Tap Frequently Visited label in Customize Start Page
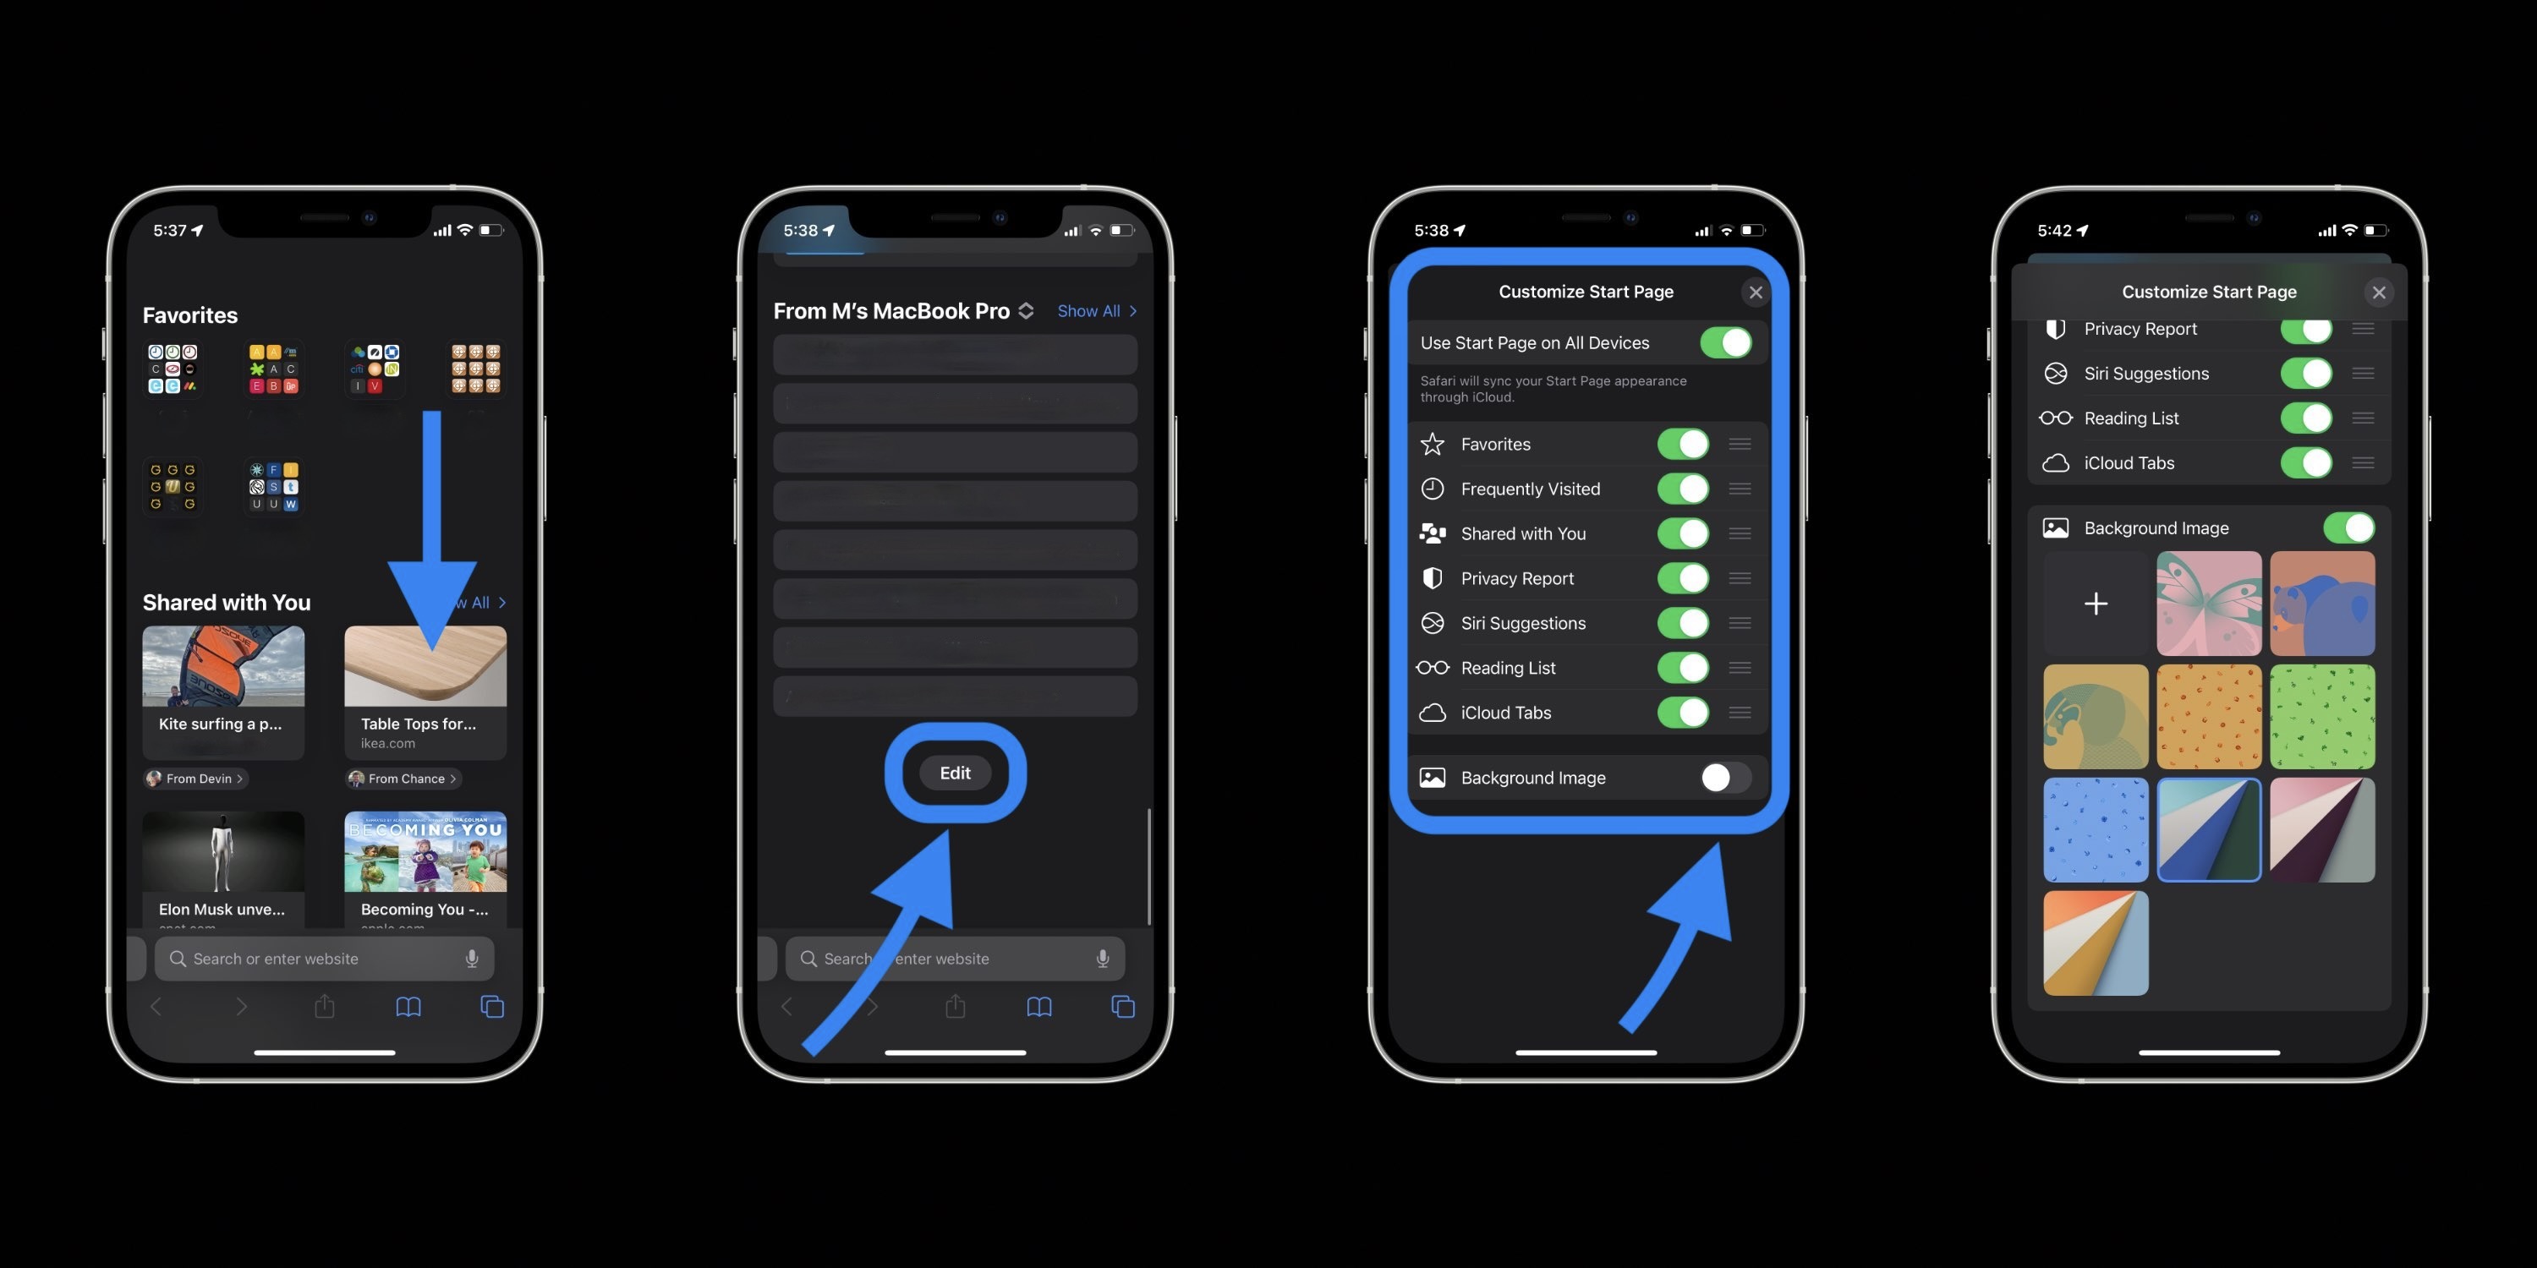Viewport: 2537px width, 1268px height. (x=1529, y=489)
